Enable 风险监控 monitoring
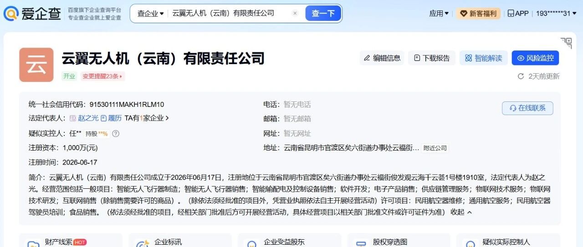Viewport: 583px width, 247px height. coord(535,58)
